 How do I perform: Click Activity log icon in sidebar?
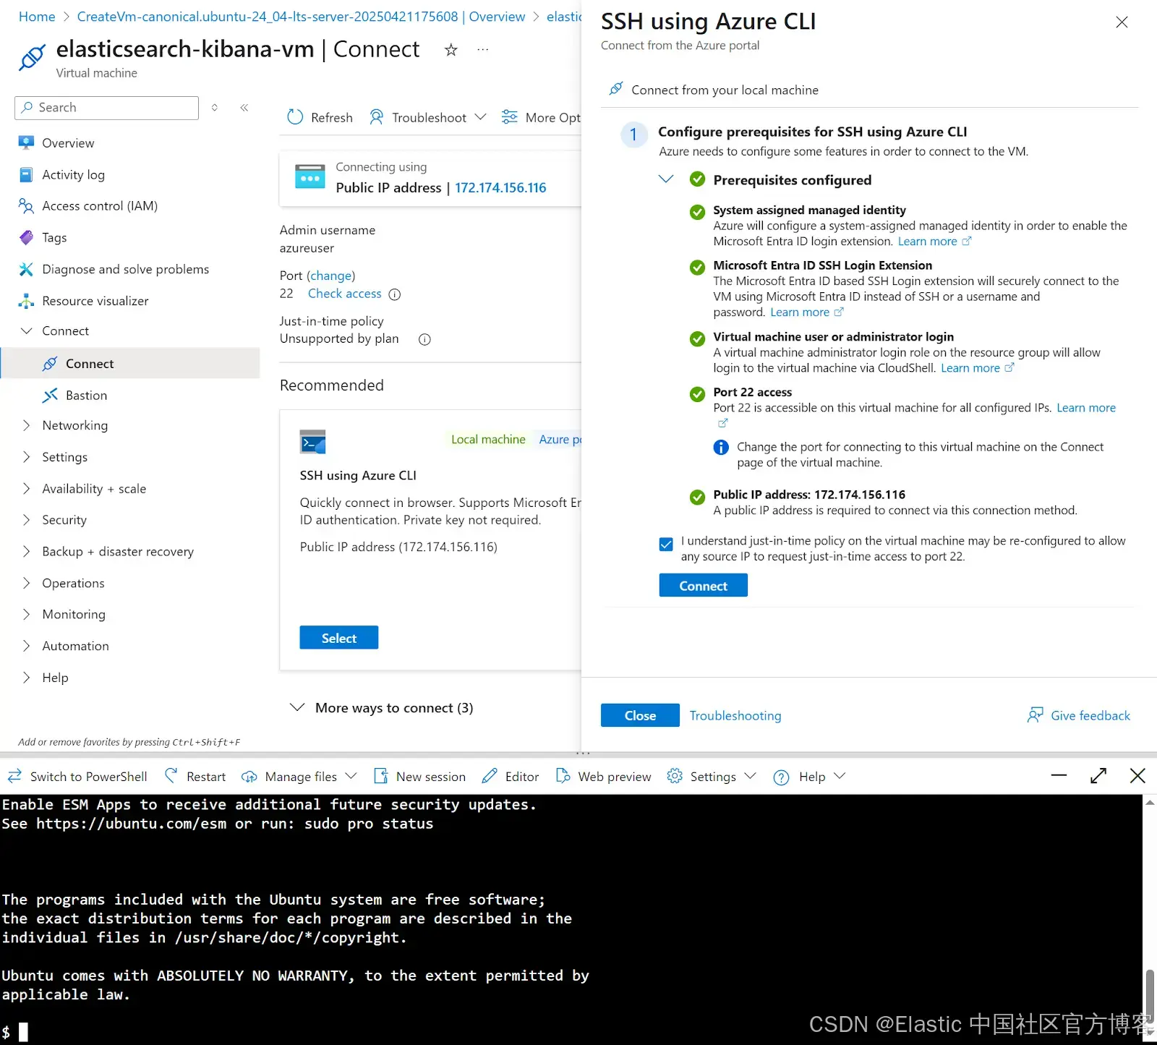[x=26, y=174]
